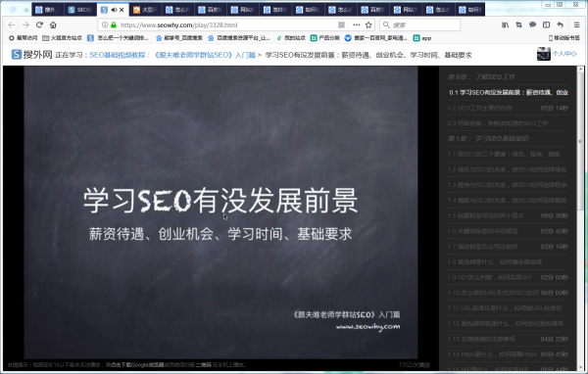Click the search box in toolbar
The image size is (588, 374).
pos(420,25)
